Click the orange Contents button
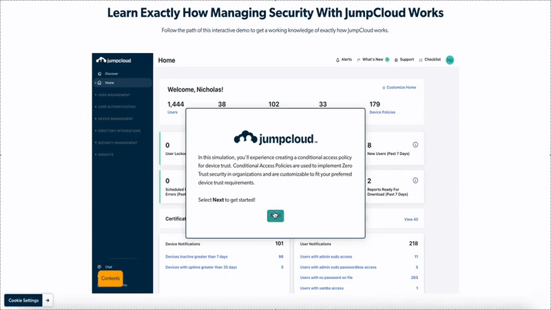This screenshot has width=551, height=310. pyautogui.click(x=110, y=278)
